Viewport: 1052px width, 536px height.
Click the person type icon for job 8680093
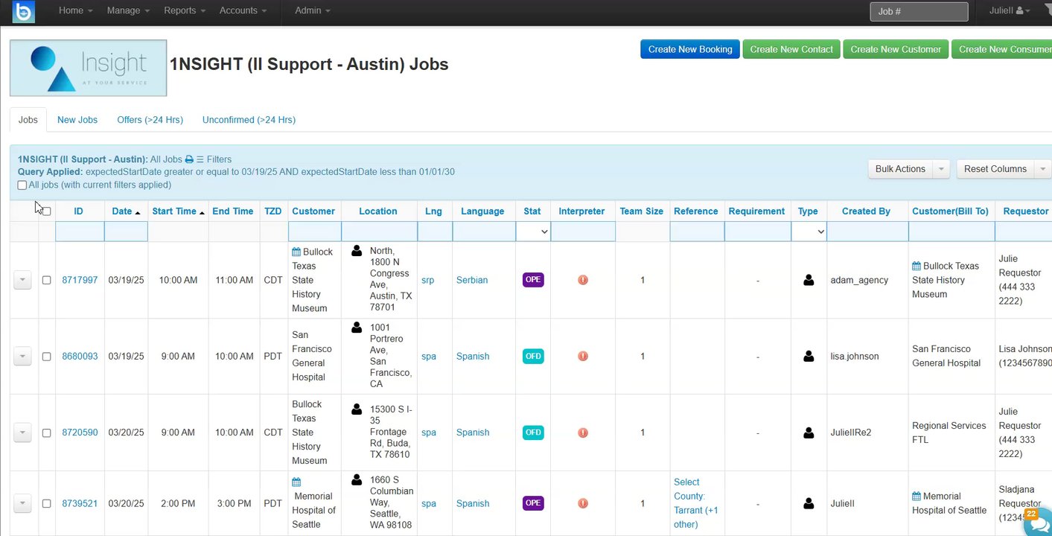coord(809,357)
